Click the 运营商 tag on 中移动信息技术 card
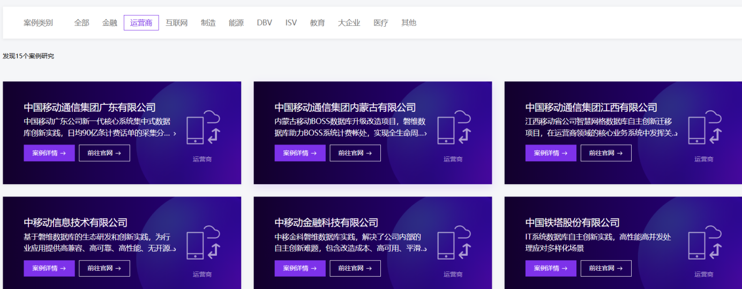Viewport: 742px width, 289px height. pyautogui.click(x=203, y=274)
